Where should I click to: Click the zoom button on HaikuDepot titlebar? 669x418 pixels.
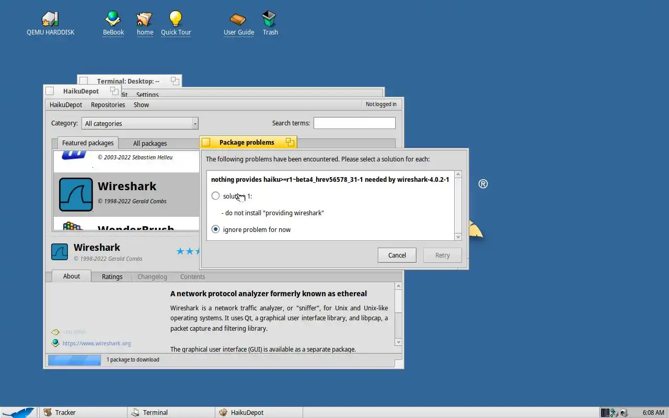tap(114, 91)
